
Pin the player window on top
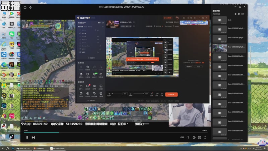point(30,7)
